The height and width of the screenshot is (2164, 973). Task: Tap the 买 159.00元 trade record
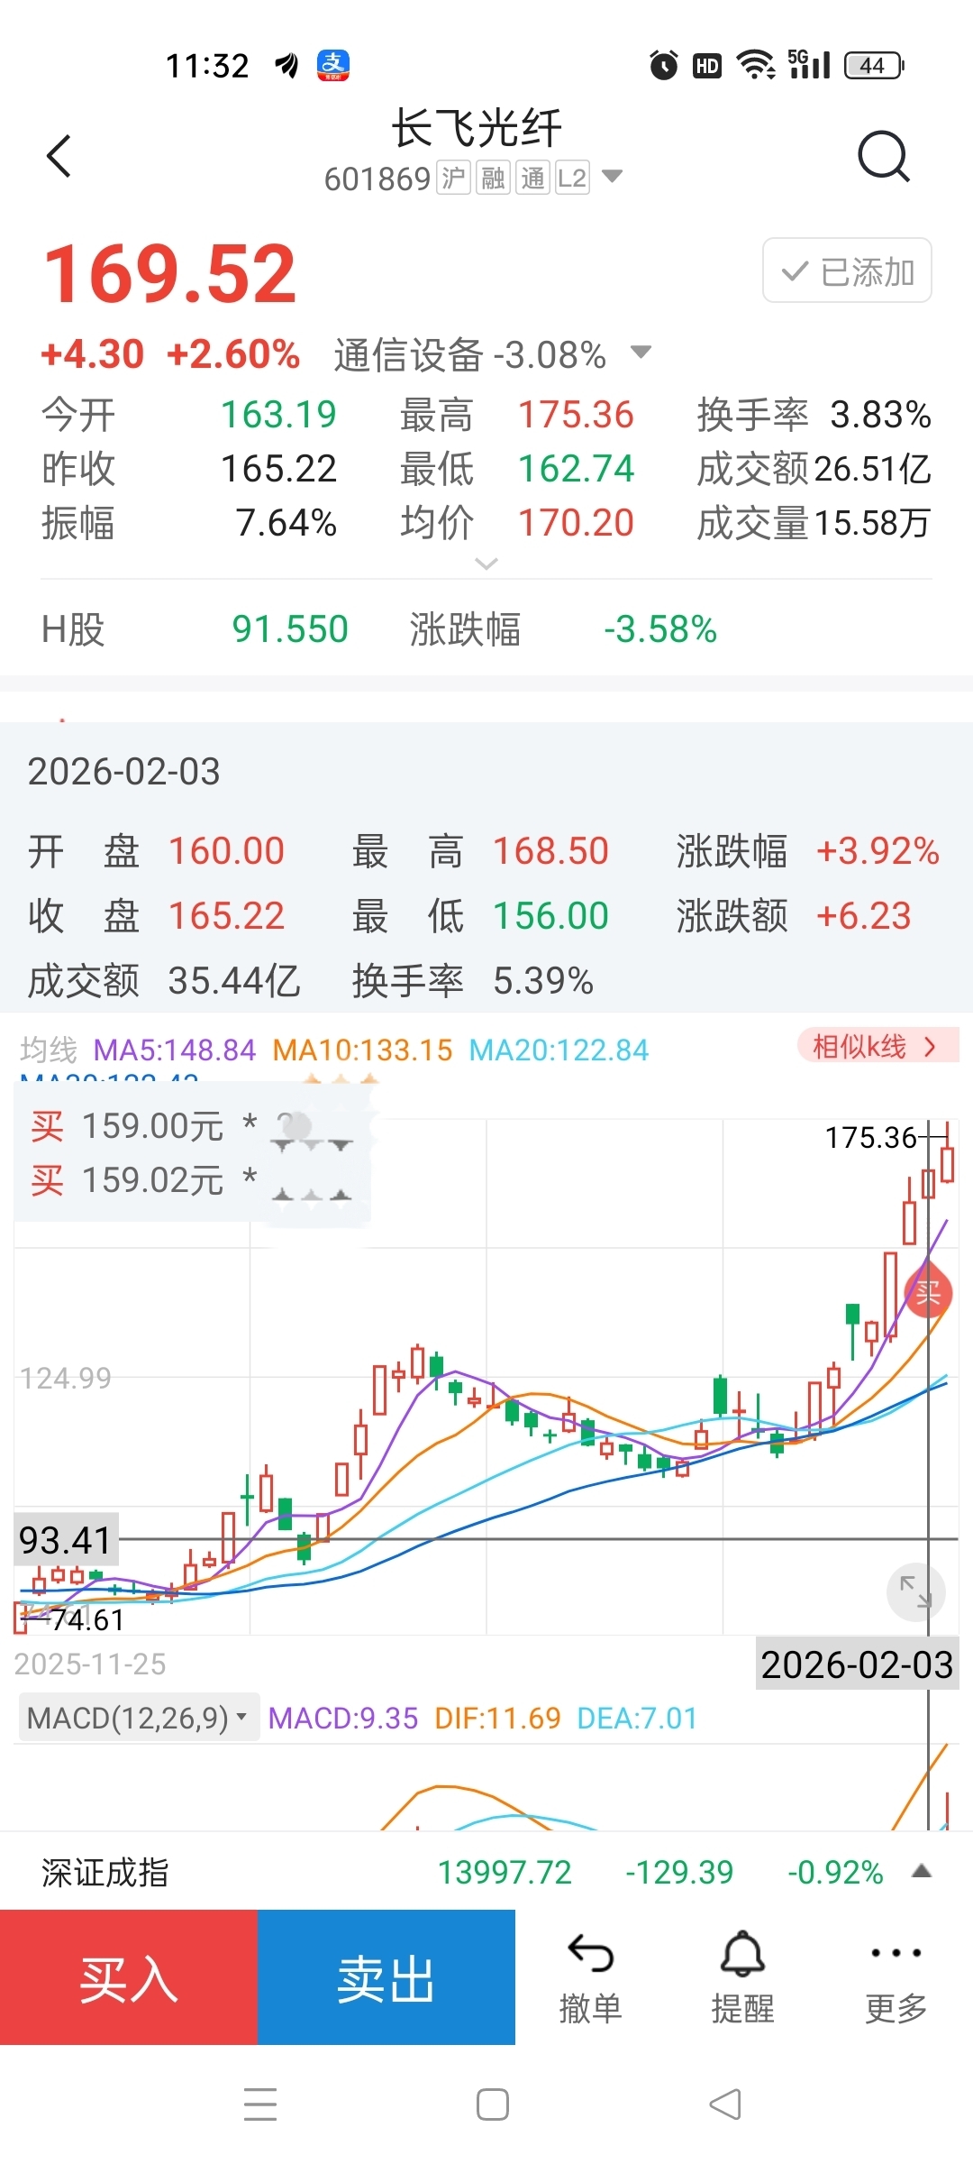(144, 1126)
